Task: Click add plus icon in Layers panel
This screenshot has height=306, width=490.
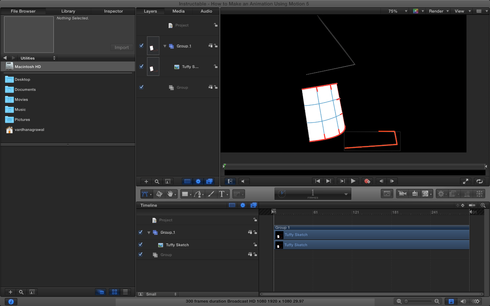Action: tap(146, 182)
